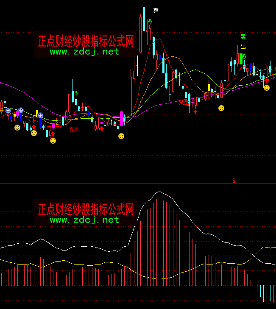
Task: Select the large green candlestick under 出
Action: click(241, 58)
